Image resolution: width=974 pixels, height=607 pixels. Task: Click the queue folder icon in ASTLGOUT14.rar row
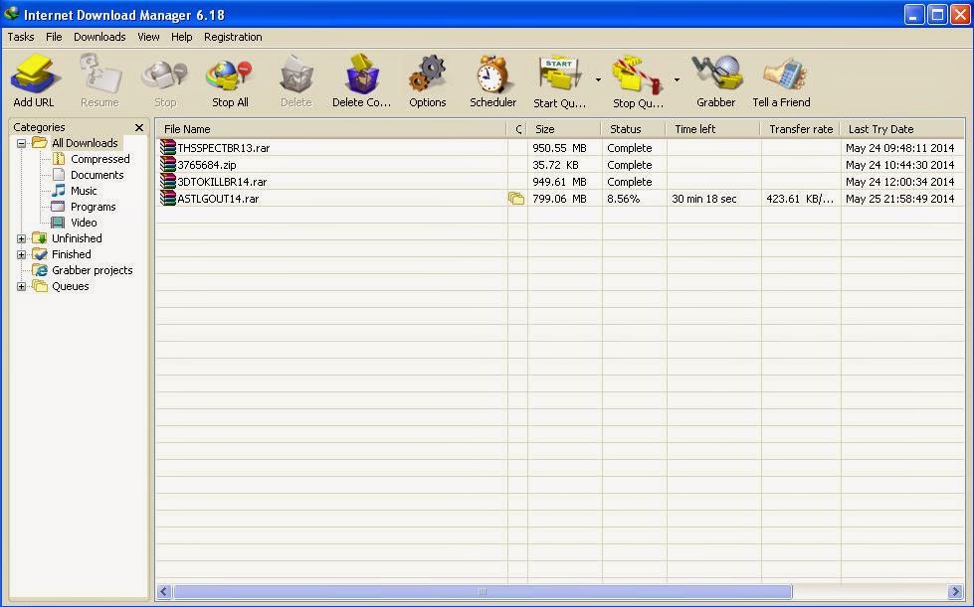516,199
